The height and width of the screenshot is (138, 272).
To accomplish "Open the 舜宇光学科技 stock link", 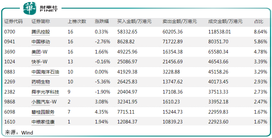I will (45, 92).
